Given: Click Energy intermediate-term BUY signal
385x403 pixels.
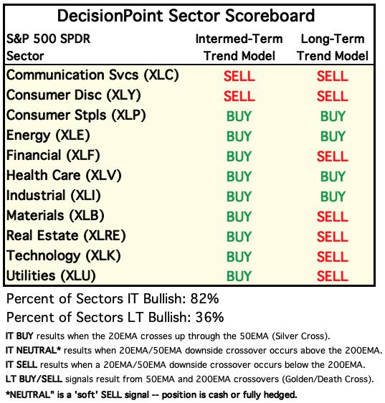Looking at the screenshot, I should pyautogui.click(x=239, y=136).
